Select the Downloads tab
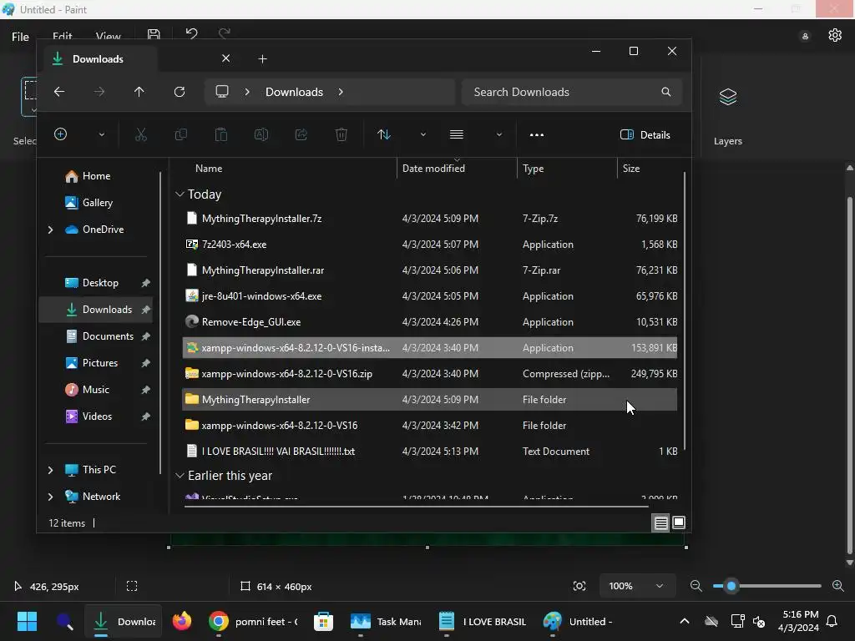This screenshot has width=855, height=641. click(99, 59)
